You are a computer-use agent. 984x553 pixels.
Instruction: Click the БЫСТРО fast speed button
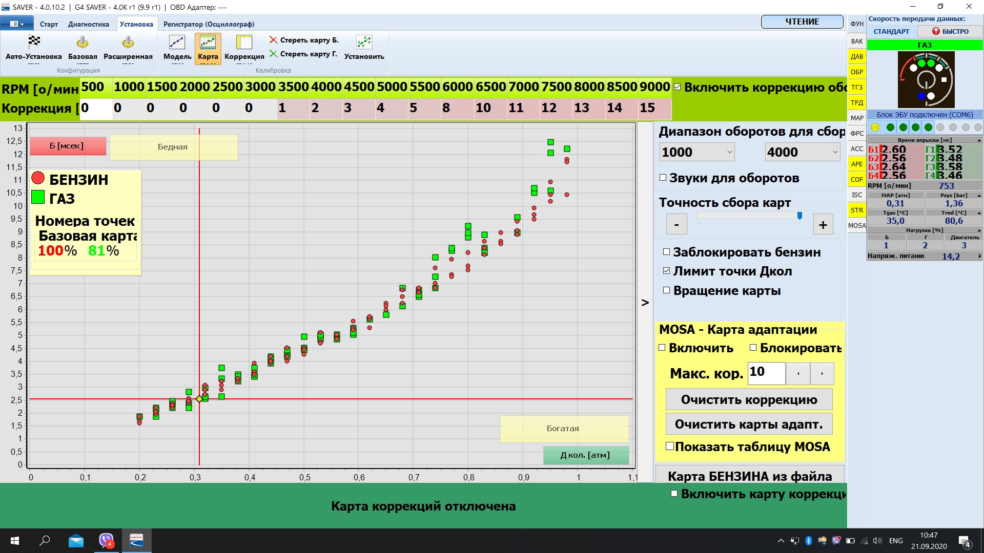951,31
